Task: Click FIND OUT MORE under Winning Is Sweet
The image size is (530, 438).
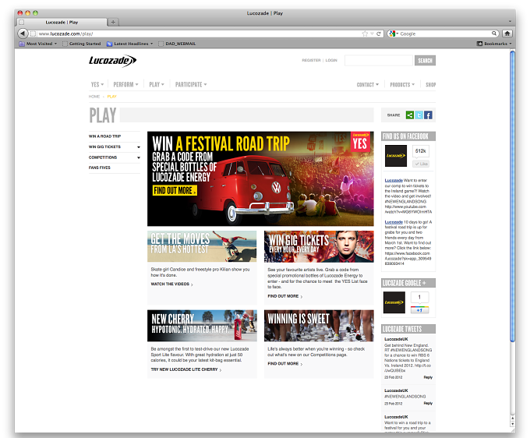Action: (x=285, y=364)
